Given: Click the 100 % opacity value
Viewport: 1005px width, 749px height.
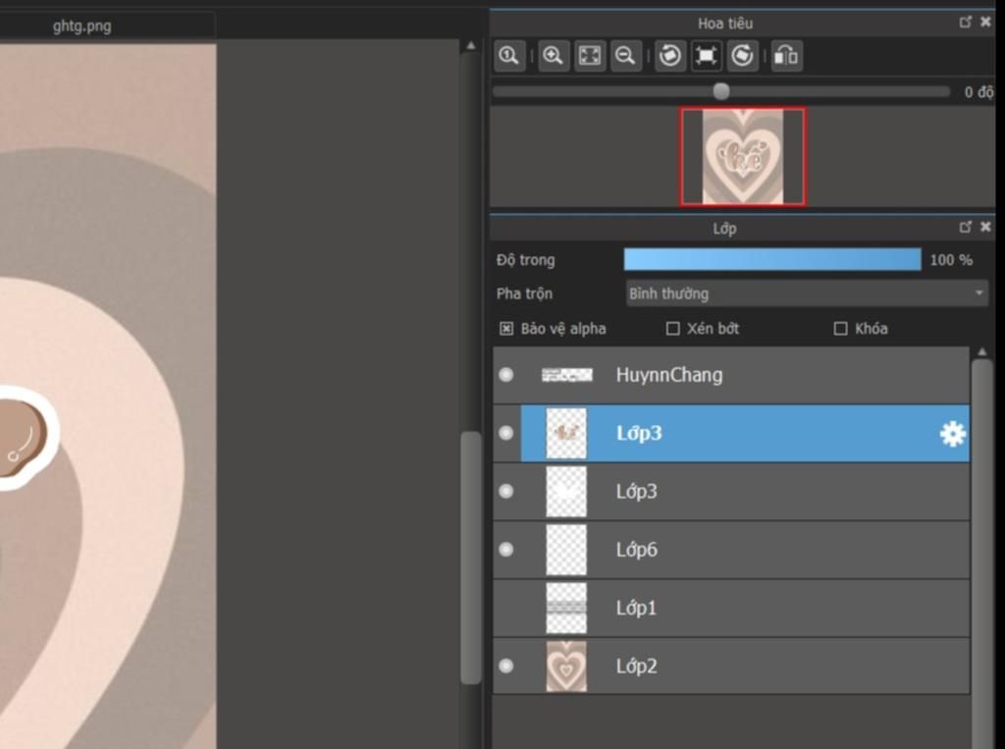Looking at the screenshot, I should (x=951, y=260).
